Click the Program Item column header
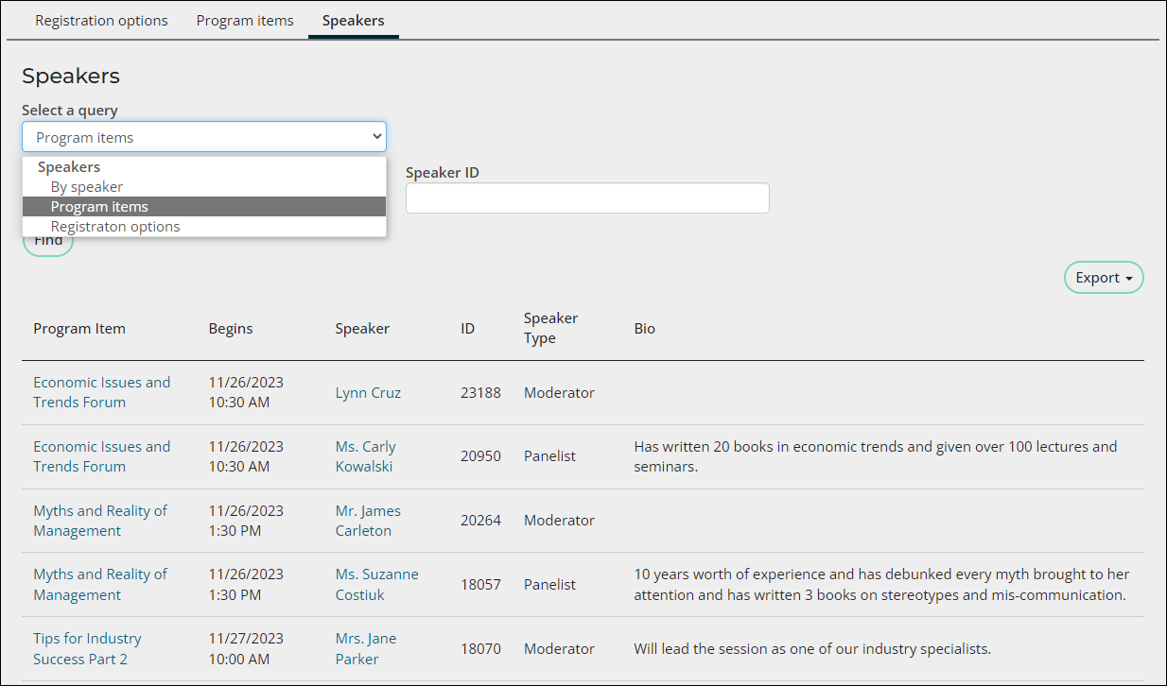Image resolution: width=1167 pixels, height=686 pixels. [x=79, y=329]
